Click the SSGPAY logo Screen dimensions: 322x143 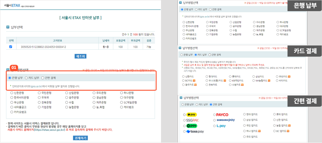[x=192, y=120]
